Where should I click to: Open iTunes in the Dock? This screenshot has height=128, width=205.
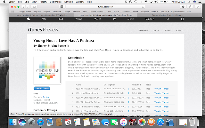[x=123, y=122]
